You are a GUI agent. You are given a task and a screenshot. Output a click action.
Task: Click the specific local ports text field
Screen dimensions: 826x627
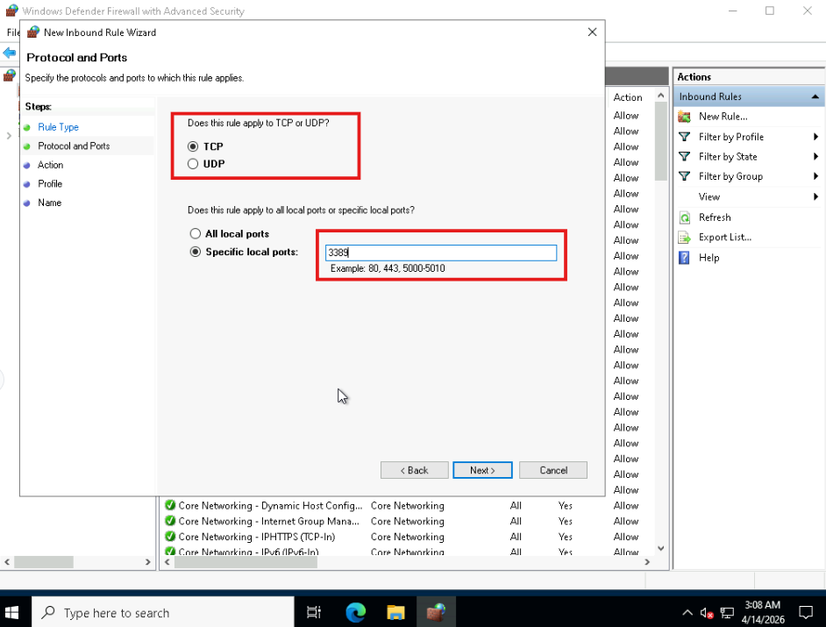[x=441, y=253]
